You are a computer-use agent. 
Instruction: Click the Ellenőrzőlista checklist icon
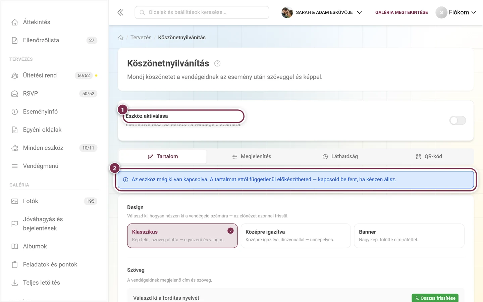[x=15, y=40]
